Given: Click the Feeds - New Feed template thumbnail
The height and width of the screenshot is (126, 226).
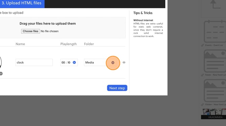Looking at the screenshot, I should [x=215, y=61].
